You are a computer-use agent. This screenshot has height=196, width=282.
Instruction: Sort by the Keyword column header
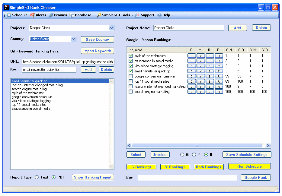pyautogui.click(x=157, y=50)
